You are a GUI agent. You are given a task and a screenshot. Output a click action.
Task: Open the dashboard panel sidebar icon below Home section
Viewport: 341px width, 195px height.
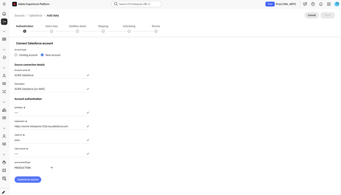point(4,39)
